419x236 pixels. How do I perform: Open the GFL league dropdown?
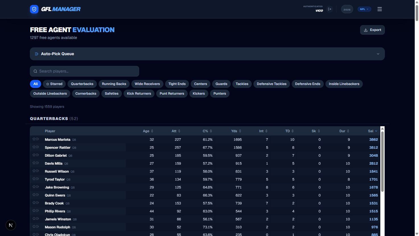[364, 9]
